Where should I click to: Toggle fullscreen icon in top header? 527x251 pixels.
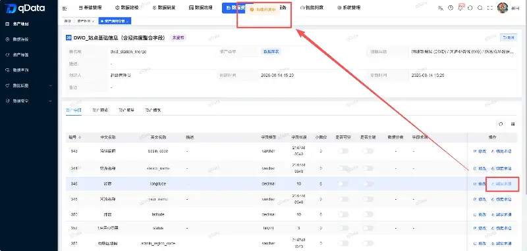coord(489,8)
